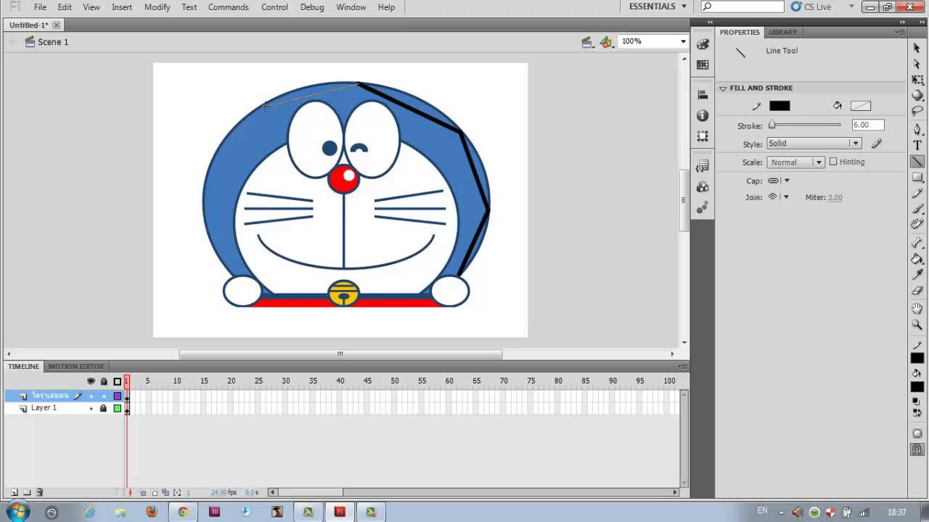The height and width of the screenshot is (522, 929).
Task: Open the Edit Scene dropdown icon
Action: click(x=587, y=42)
